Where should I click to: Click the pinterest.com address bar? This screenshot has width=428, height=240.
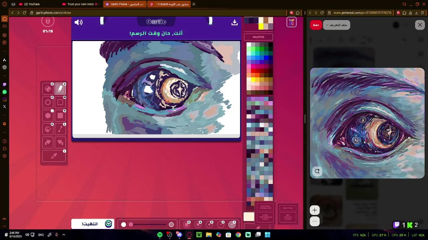[x=361, y=13]
